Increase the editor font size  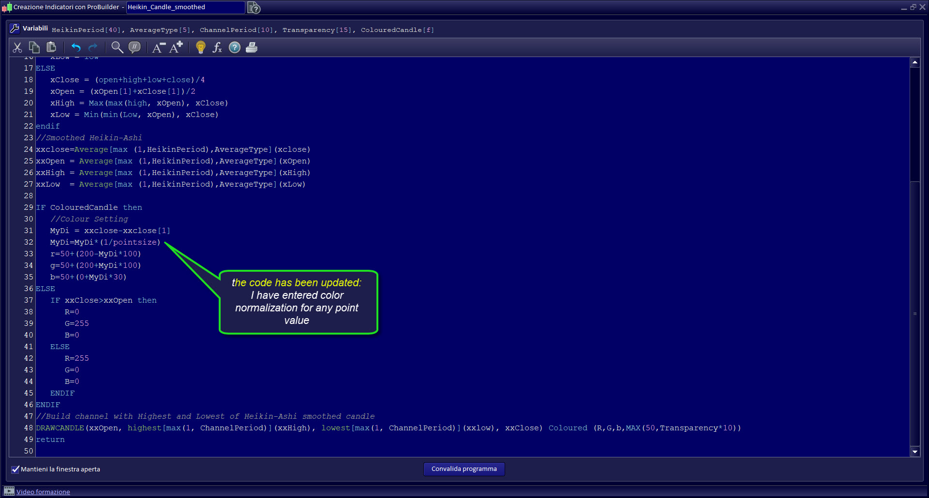coord(176,47)
